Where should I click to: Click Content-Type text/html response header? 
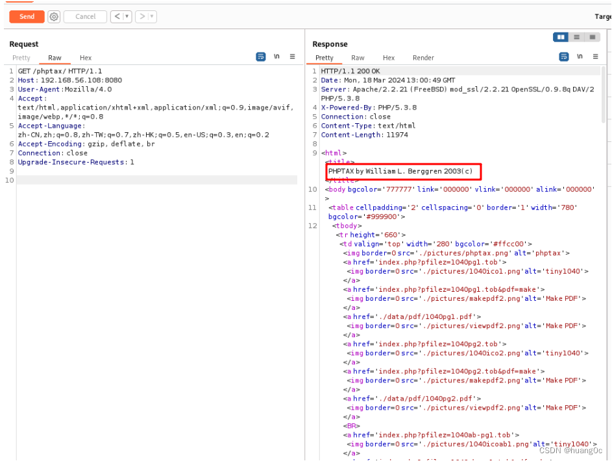(368, 126)
